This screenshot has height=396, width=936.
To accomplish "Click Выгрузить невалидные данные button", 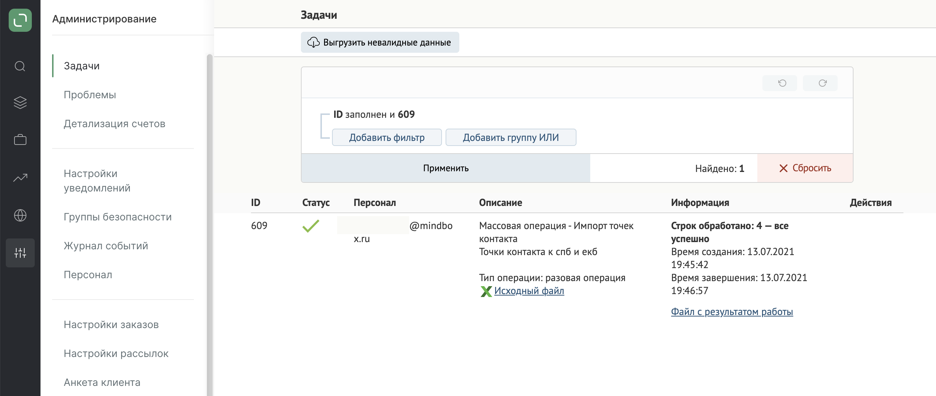I will pos(380,43).
